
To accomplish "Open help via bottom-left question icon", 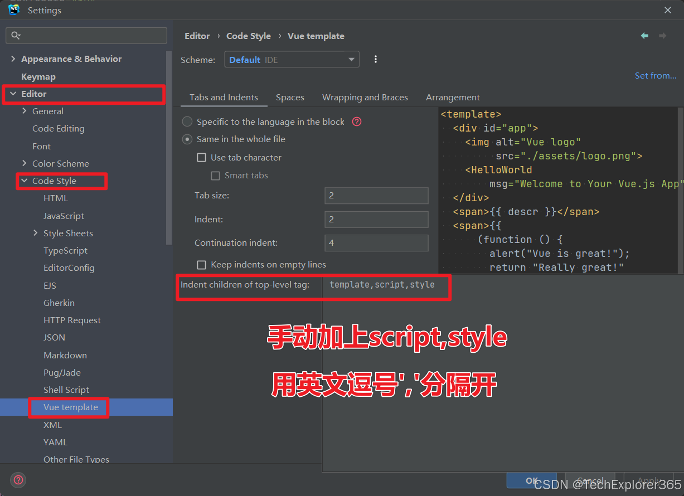I will click(18, 479).
